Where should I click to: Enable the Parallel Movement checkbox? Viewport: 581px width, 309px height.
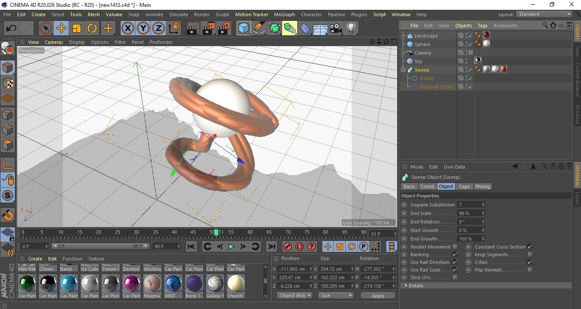(x=455, y=247)
